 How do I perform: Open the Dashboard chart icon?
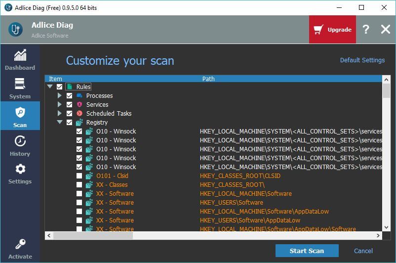point(20,55)
